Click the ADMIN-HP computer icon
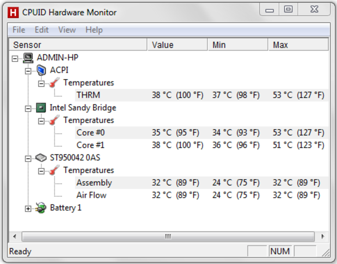The image size is (337, 264). [28, 58]
